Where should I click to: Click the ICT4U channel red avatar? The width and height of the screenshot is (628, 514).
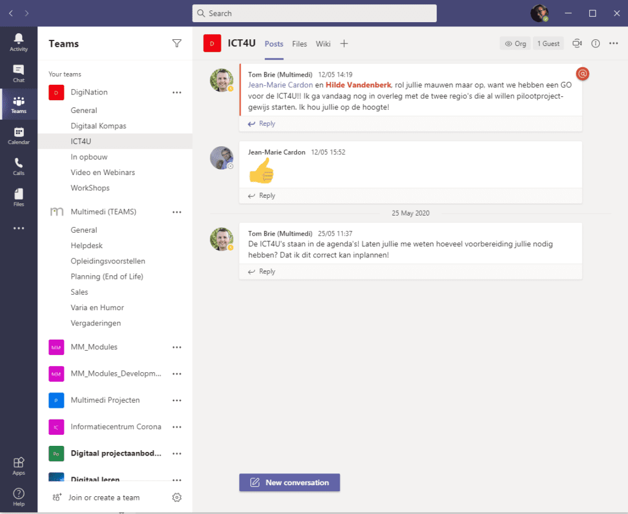tap(212, 44)
